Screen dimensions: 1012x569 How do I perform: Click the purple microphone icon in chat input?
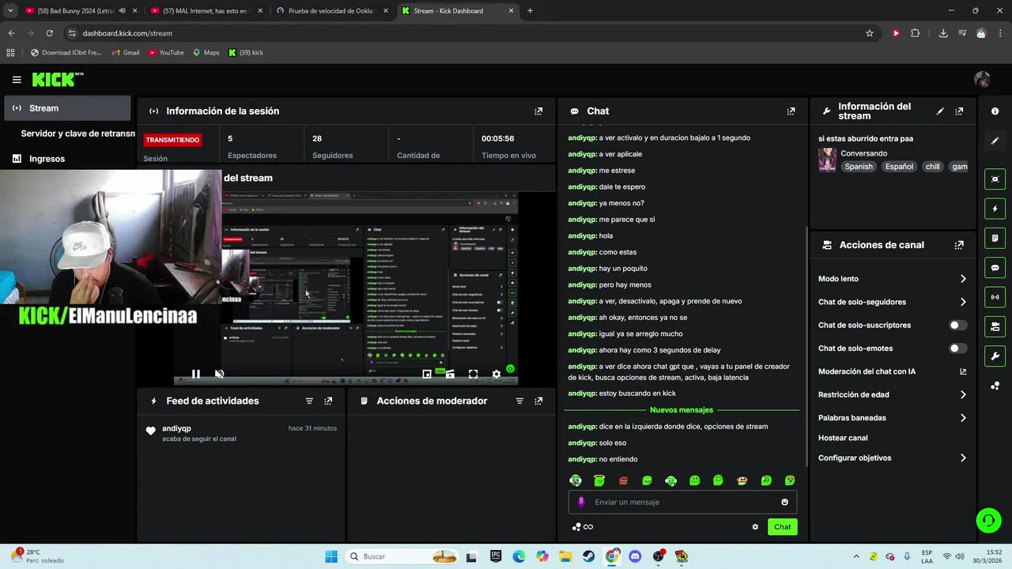point(581,502)
